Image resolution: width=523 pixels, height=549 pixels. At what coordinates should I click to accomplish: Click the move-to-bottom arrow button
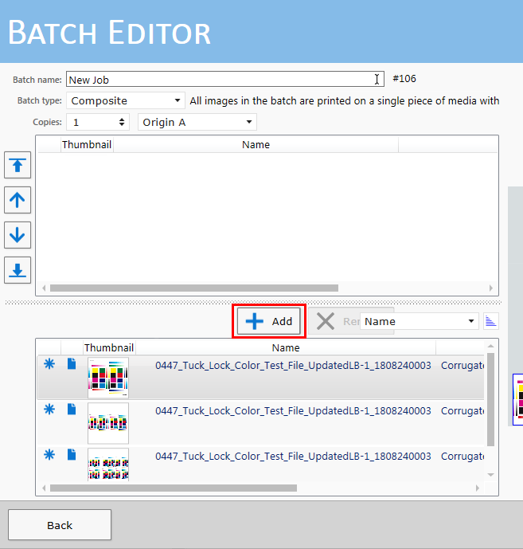[18, 269]
